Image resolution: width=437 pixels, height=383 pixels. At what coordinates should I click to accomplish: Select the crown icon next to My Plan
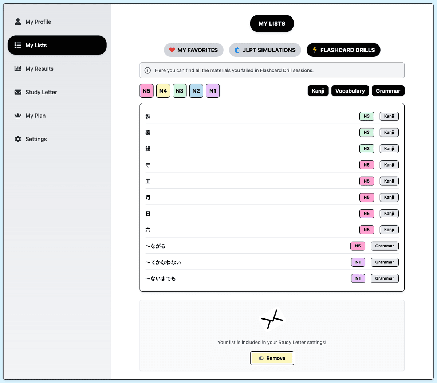point(17,116)
